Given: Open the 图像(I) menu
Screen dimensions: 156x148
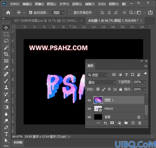Looking at the screenshot, I should pos(39,4).
